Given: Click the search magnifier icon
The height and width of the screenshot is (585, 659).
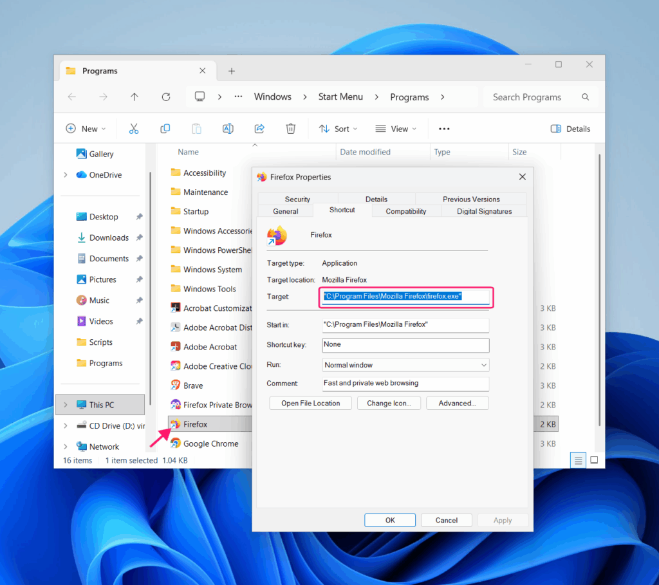Looking at the screenshot, I should (585, 97).
